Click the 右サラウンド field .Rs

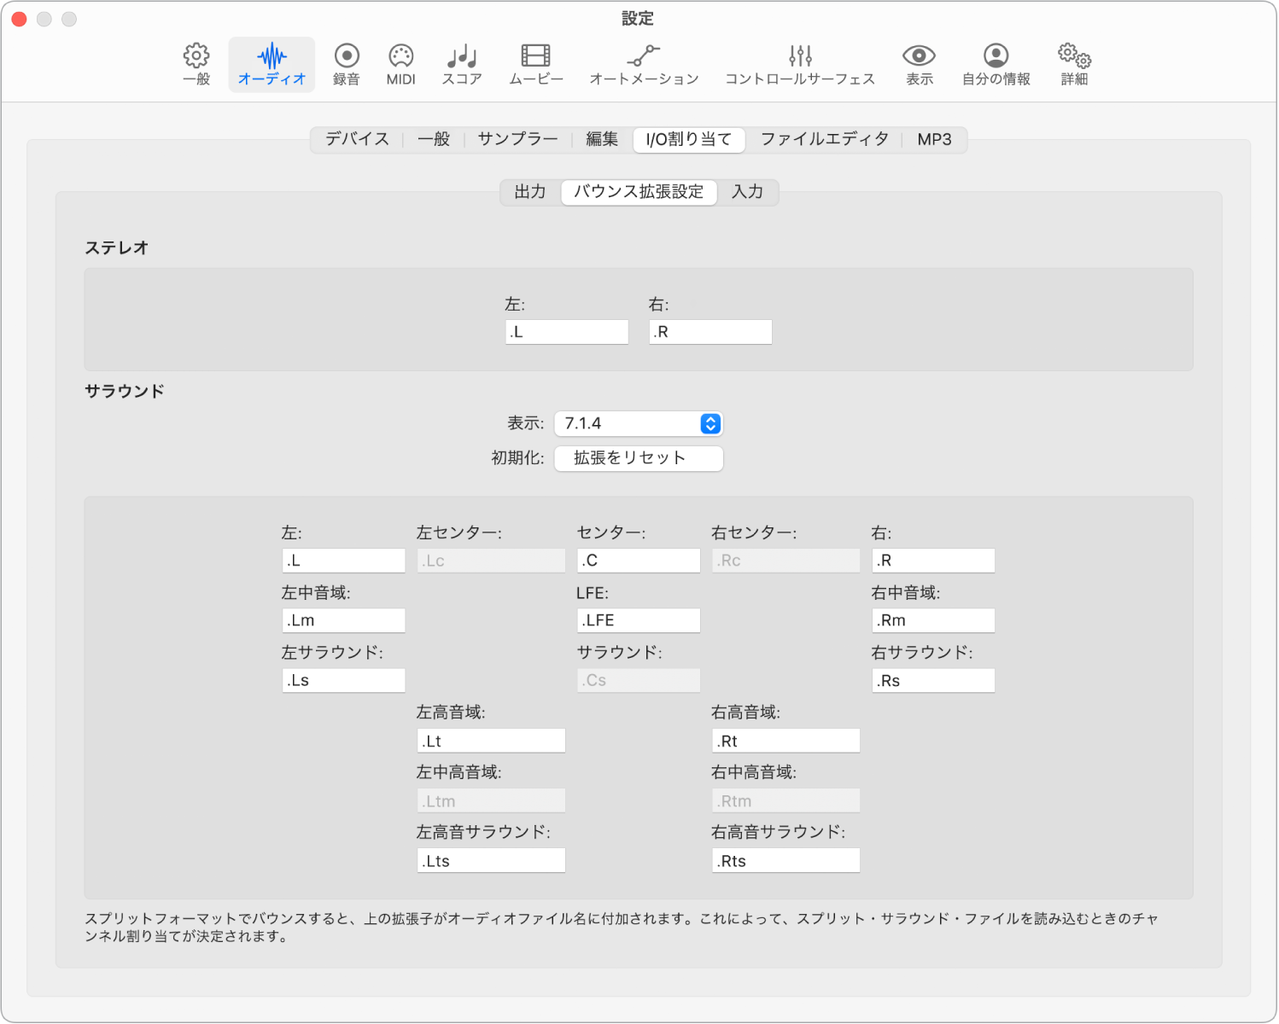pyautogui.click(x=933, y=680)
